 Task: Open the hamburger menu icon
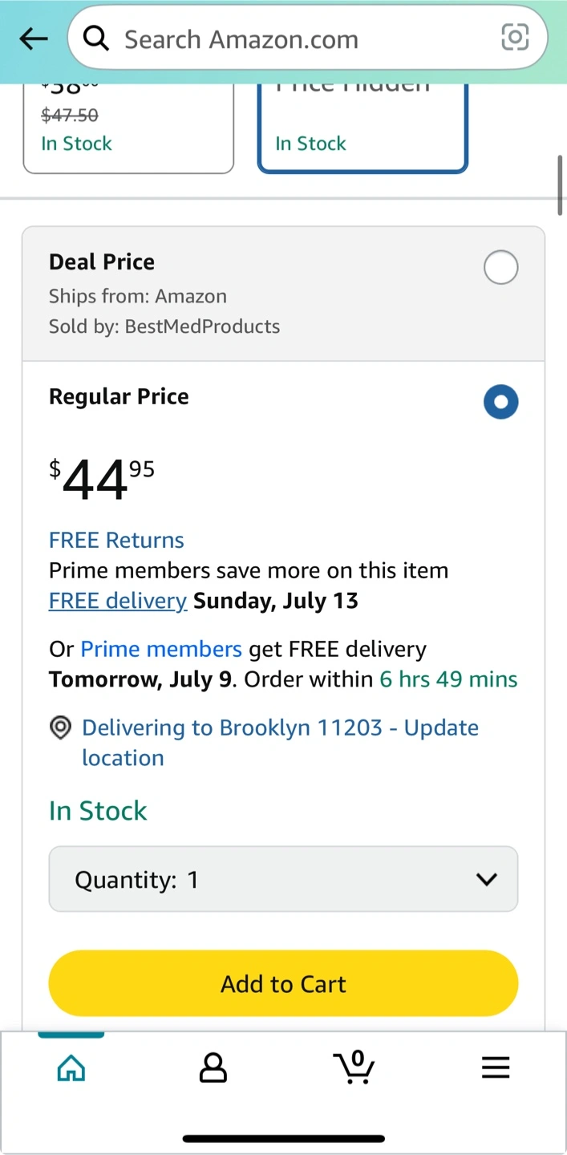click(496, 1068)
